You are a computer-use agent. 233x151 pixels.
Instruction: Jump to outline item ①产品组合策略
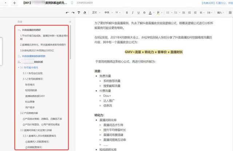click(x=42, y=119)
